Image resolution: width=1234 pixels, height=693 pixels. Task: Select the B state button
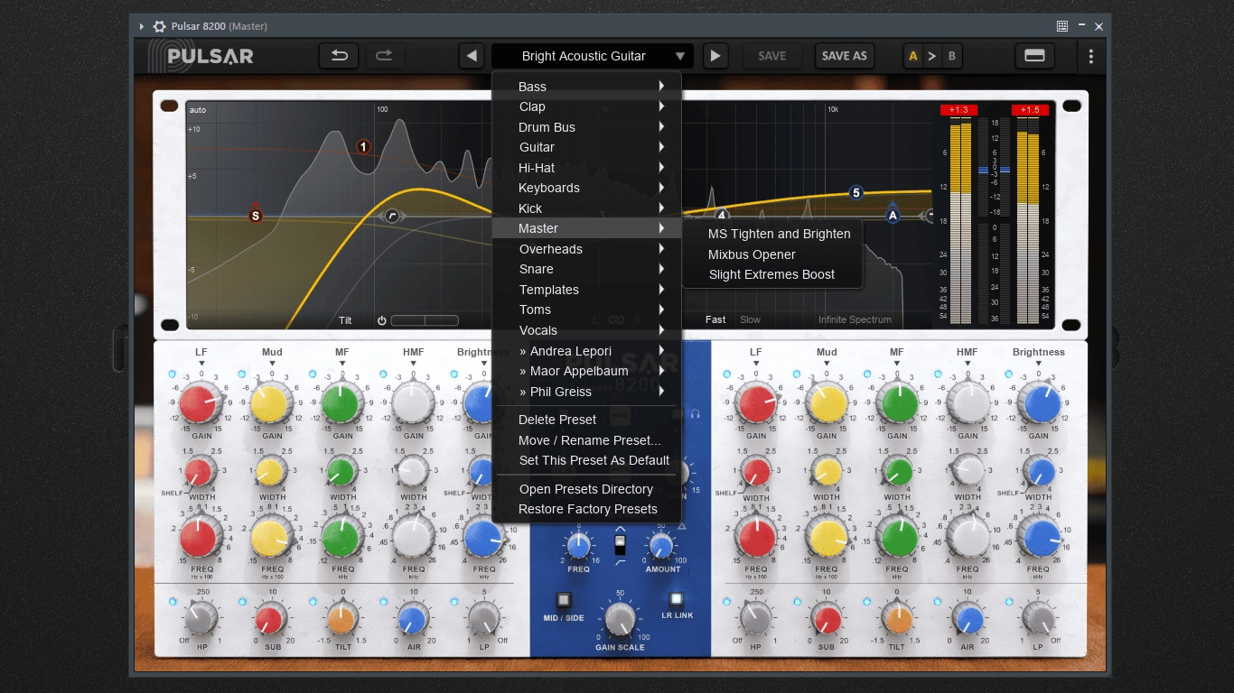pos(951,56)
